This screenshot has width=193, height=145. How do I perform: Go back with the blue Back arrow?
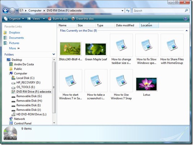tap(6, 11)
